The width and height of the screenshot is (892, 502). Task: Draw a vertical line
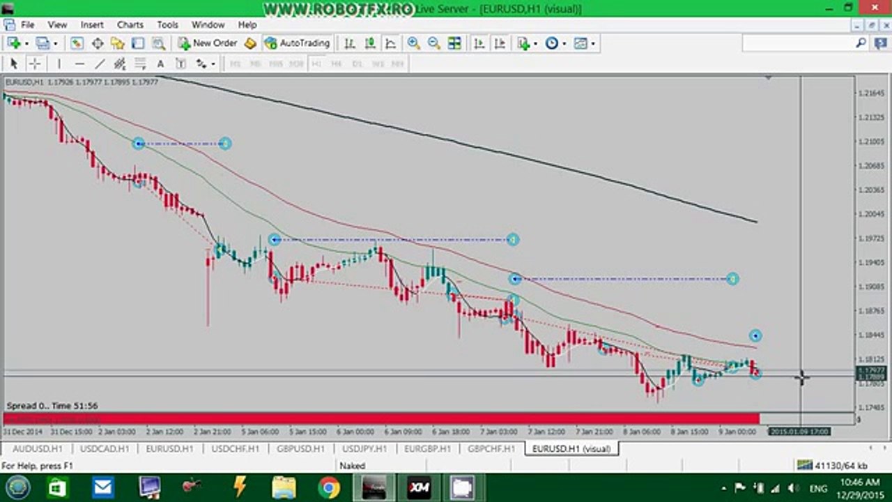[x=59, y=63]
